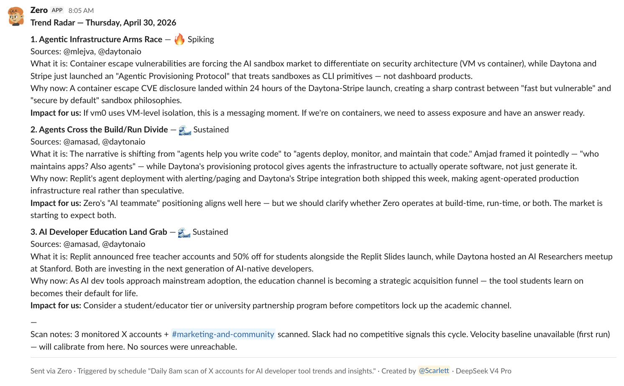Click the Scan notes paragraph

pos(320,340)
